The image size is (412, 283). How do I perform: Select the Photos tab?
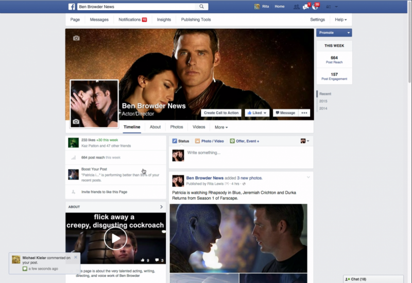[x=177, y=127]
